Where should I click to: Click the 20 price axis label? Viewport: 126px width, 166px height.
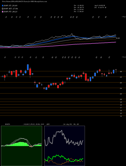tap(121, 99)
